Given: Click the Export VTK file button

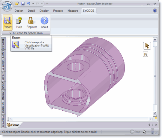Looking at the screenshot, I should pos(7,23).
